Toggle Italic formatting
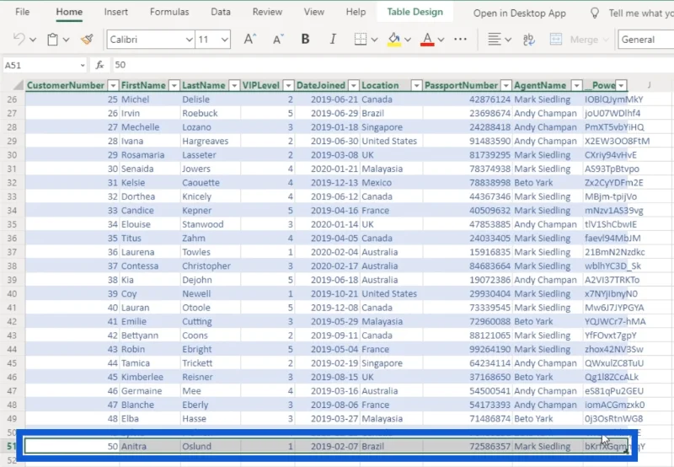674x467 pixels. [333, 39]
